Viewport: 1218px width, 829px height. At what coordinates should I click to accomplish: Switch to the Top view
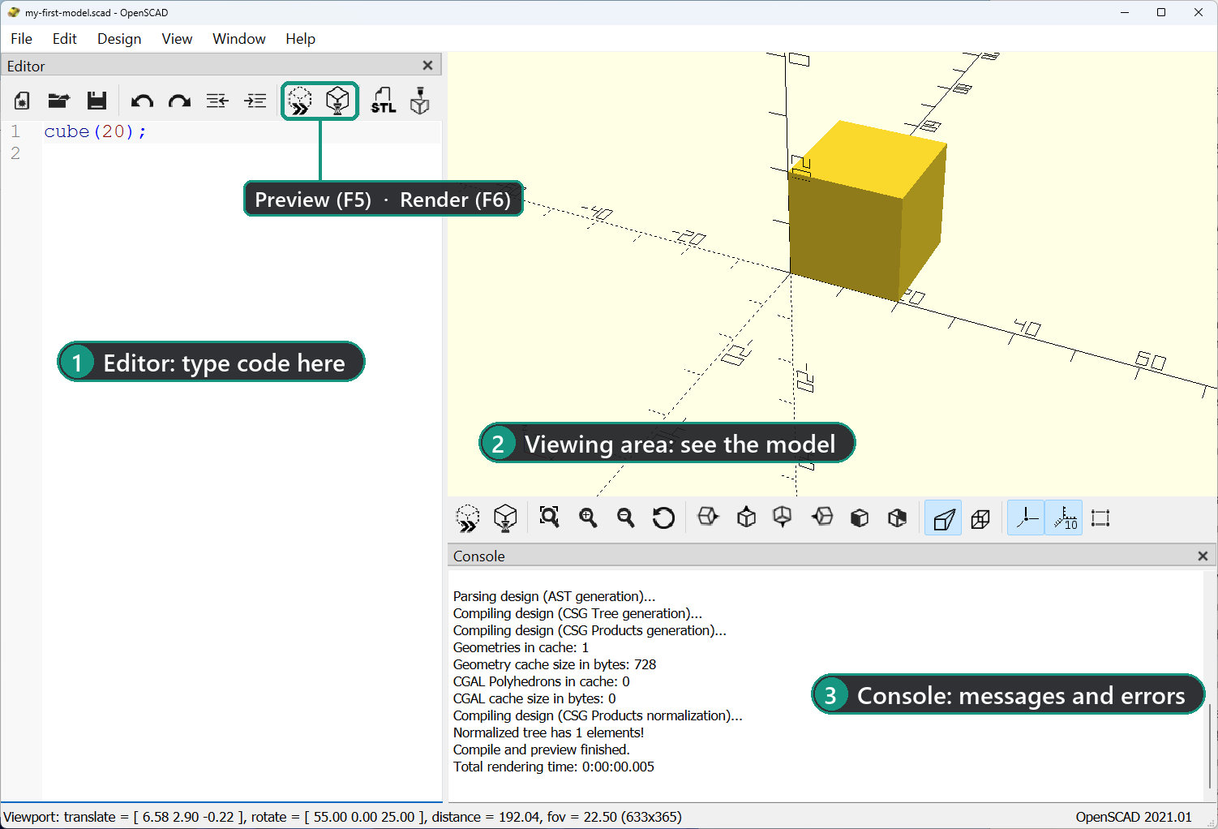(746, 518)
